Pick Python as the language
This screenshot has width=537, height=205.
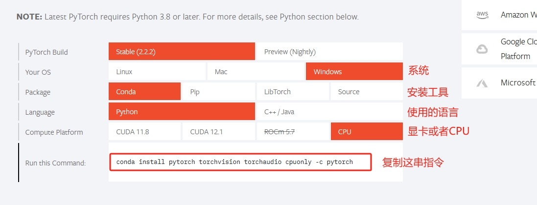182,111
